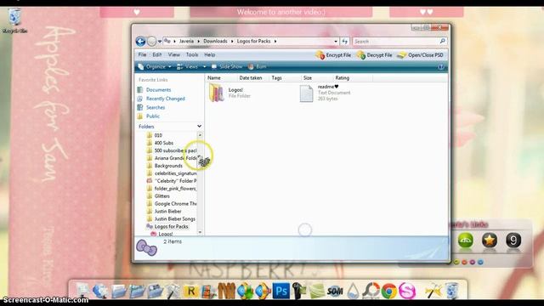
Task: Open the Views dropdown arrow
Action: click(204, 66)
